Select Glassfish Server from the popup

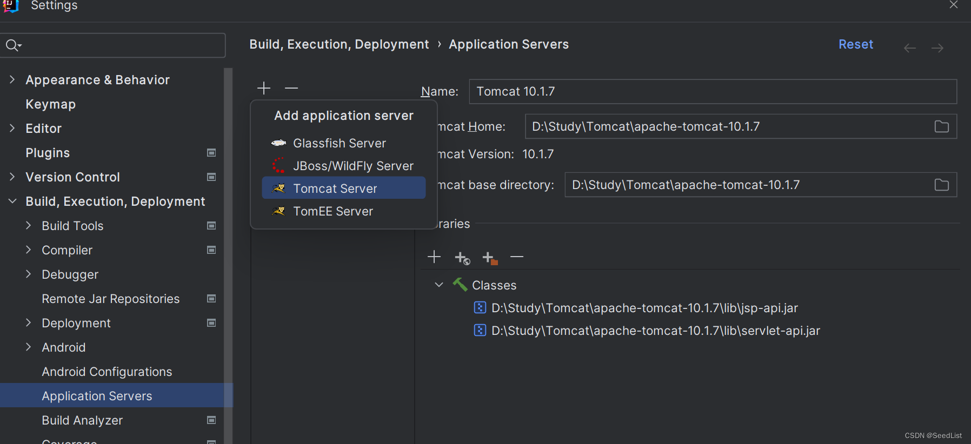pyautogui.click(x=344, y=143)
